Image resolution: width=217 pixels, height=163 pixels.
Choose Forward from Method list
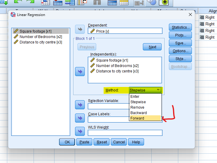137,118
